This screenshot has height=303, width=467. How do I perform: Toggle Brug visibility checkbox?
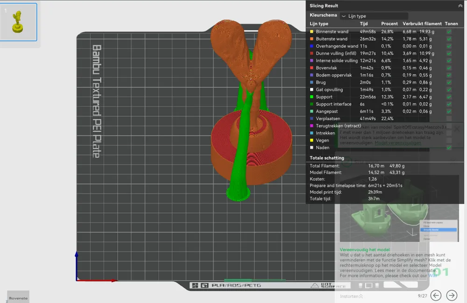pos(449,82)
